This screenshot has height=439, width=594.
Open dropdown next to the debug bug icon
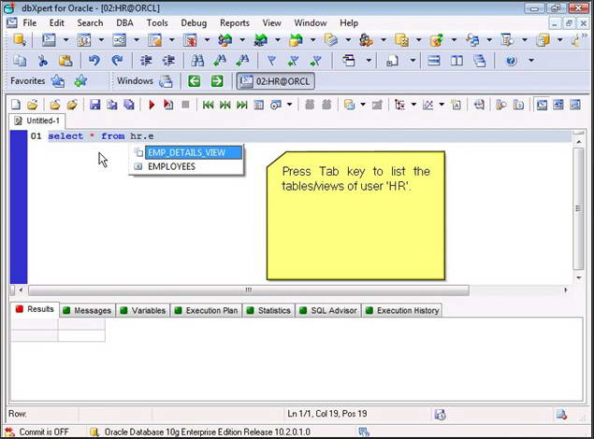click(x=207, y=40)
